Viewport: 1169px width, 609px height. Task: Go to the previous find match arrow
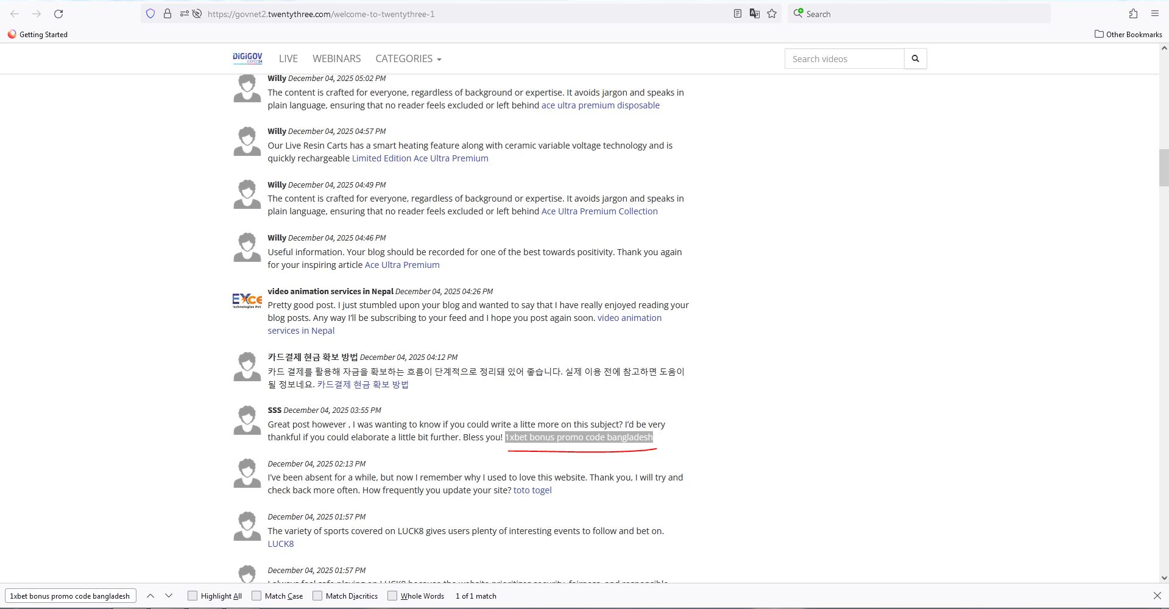click(150, 596)
